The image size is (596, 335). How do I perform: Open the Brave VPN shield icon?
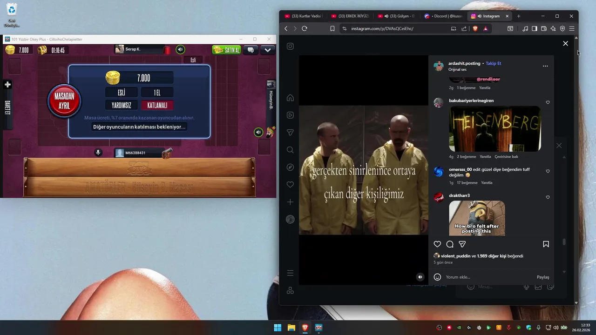[x=562, y=28]
